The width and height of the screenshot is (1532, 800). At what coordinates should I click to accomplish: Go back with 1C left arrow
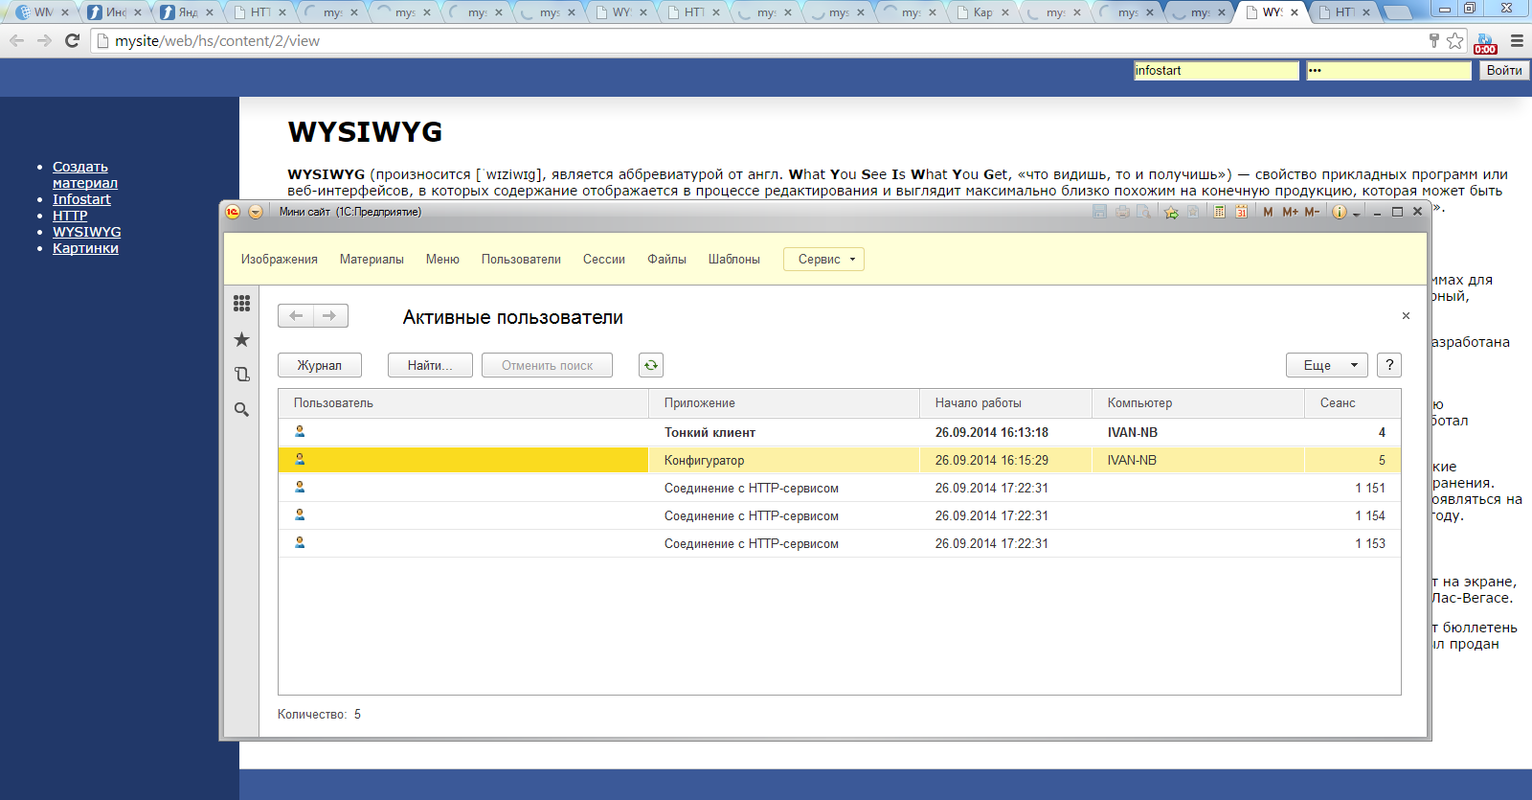(296, 316)
